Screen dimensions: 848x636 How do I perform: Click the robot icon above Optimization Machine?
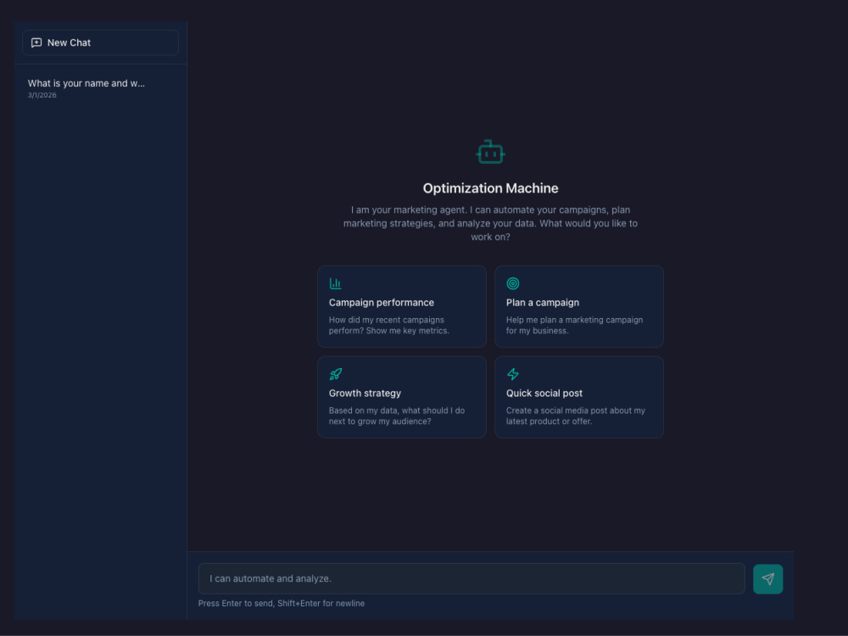(490, 152)
